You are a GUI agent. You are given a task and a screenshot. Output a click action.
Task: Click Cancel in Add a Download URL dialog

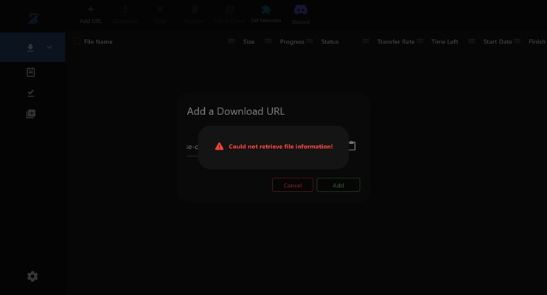pyautogui.click(x=293, y=185)
